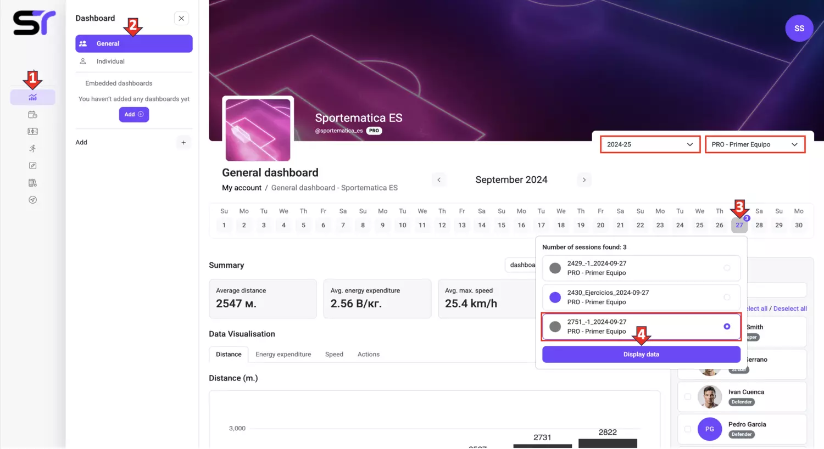The width and height of the screenshot is (824, 449).
Task: Click the Display data button
Action: pyautogui.click(x=641, y=354)
